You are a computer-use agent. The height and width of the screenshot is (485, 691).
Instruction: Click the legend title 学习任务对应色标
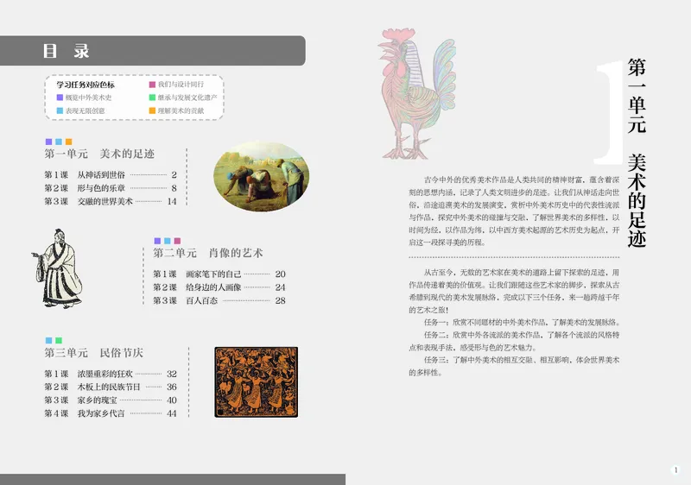(x=86, y=85)
